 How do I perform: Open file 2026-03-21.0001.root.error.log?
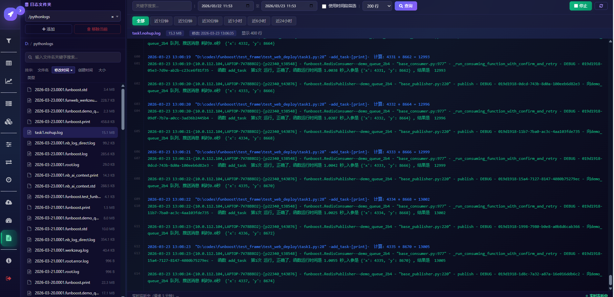[x=70, y=261]
